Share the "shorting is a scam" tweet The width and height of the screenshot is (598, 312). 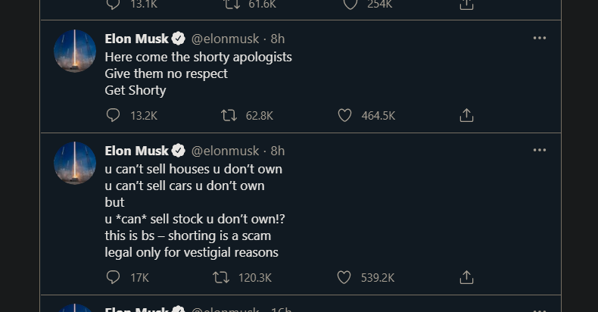[x=467, y=277]
